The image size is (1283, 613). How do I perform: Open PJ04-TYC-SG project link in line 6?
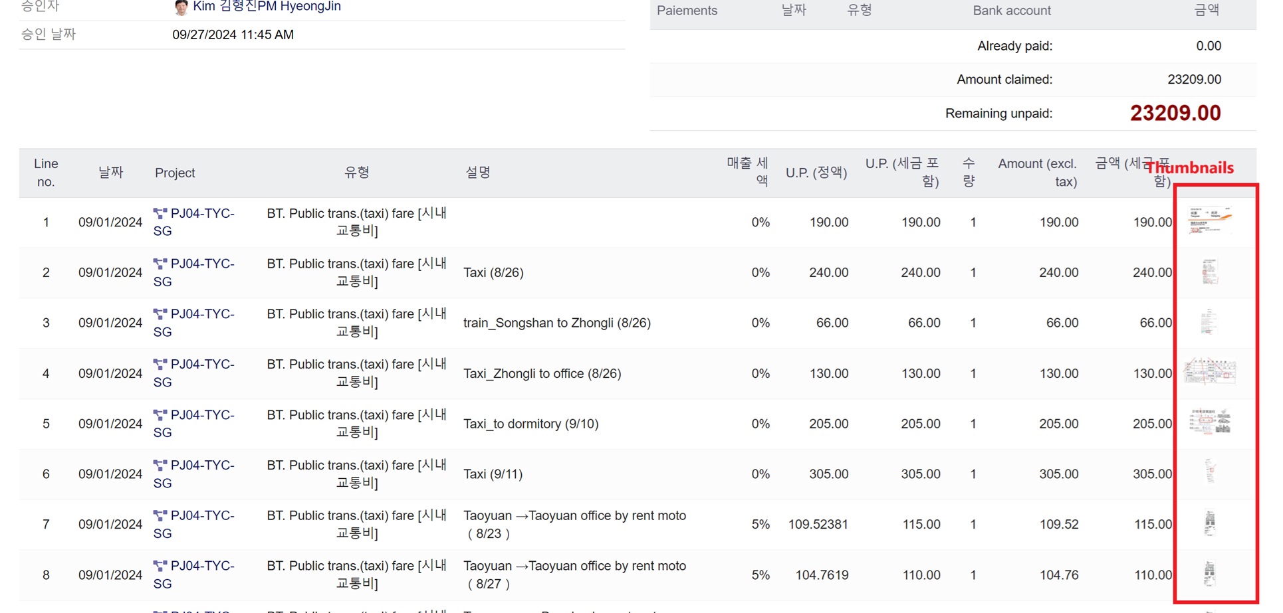pyautogui.click(x=194, y=474)
